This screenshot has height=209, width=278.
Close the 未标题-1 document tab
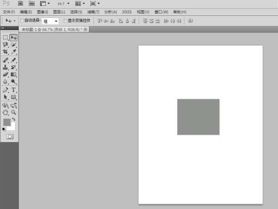pyautogui.click(x=85, y=29)
